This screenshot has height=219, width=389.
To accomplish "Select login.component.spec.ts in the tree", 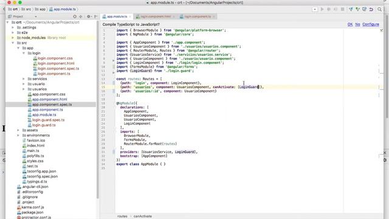I will pos(58,69).
